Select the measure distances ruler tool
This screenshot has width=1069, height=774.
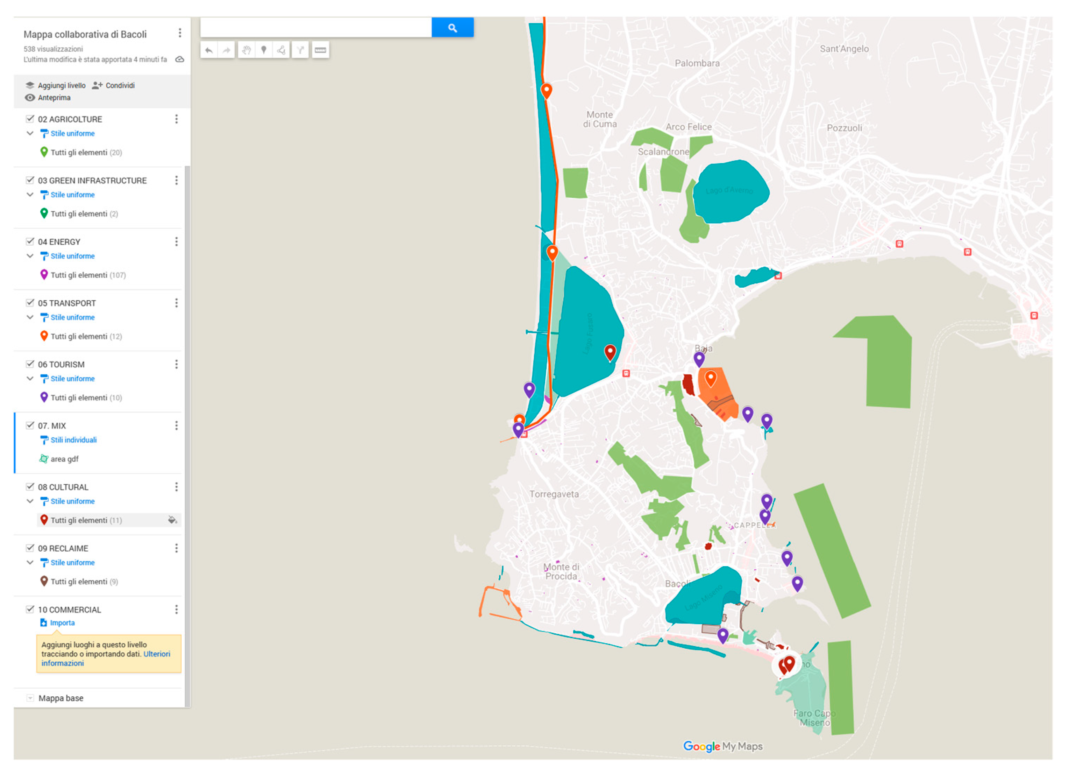coord(320,50)
